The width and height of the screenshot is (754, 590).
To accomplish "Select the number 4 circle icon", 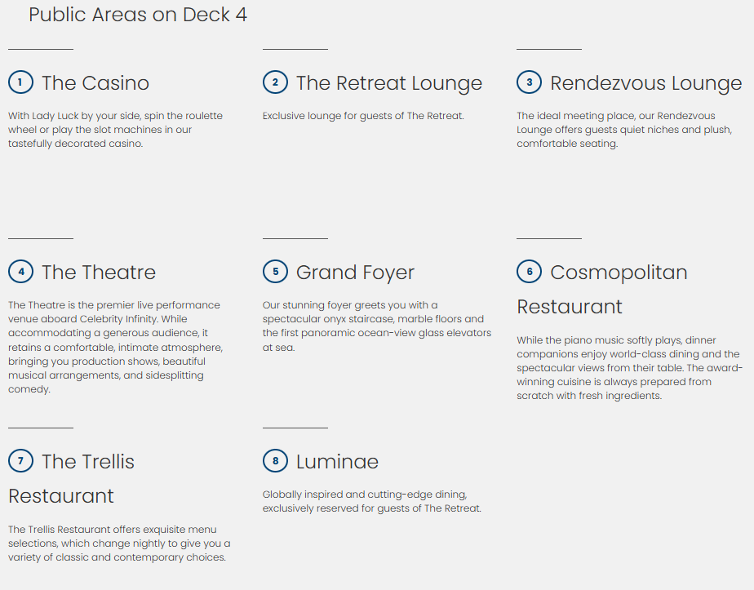I will click(x=20, y=272).
